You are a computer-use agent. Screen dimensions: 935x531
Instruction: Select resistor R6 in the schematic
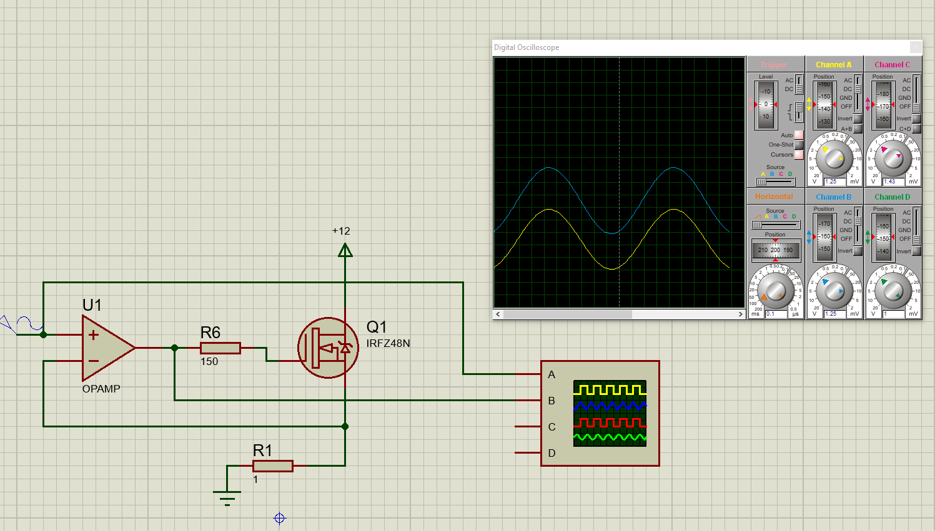(x=220, y=348)
